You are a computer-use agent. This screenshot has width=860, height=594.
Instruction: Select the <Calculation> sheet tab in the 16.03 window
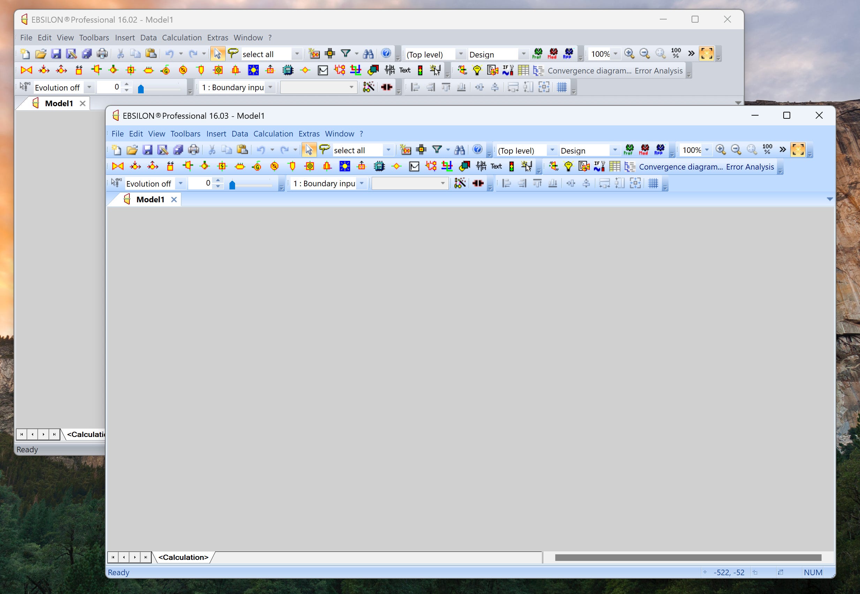(183, 557)
